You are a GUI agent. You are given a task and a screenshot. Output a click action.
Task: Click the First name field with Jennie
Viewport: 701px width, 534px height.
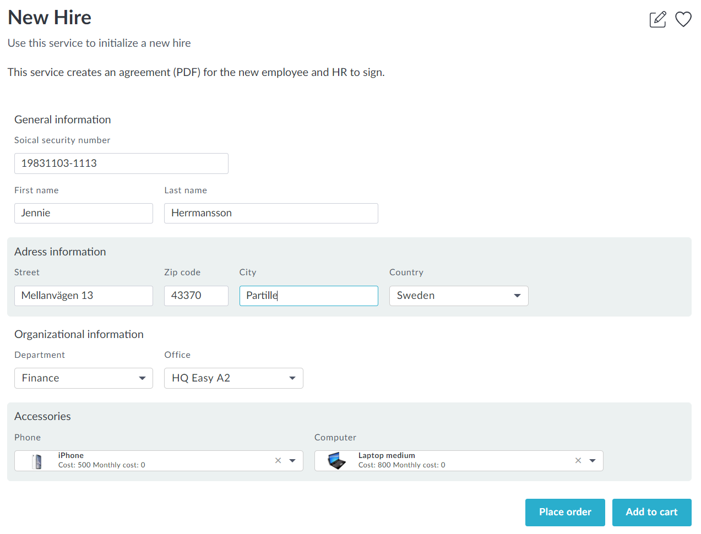coord(83,213)
